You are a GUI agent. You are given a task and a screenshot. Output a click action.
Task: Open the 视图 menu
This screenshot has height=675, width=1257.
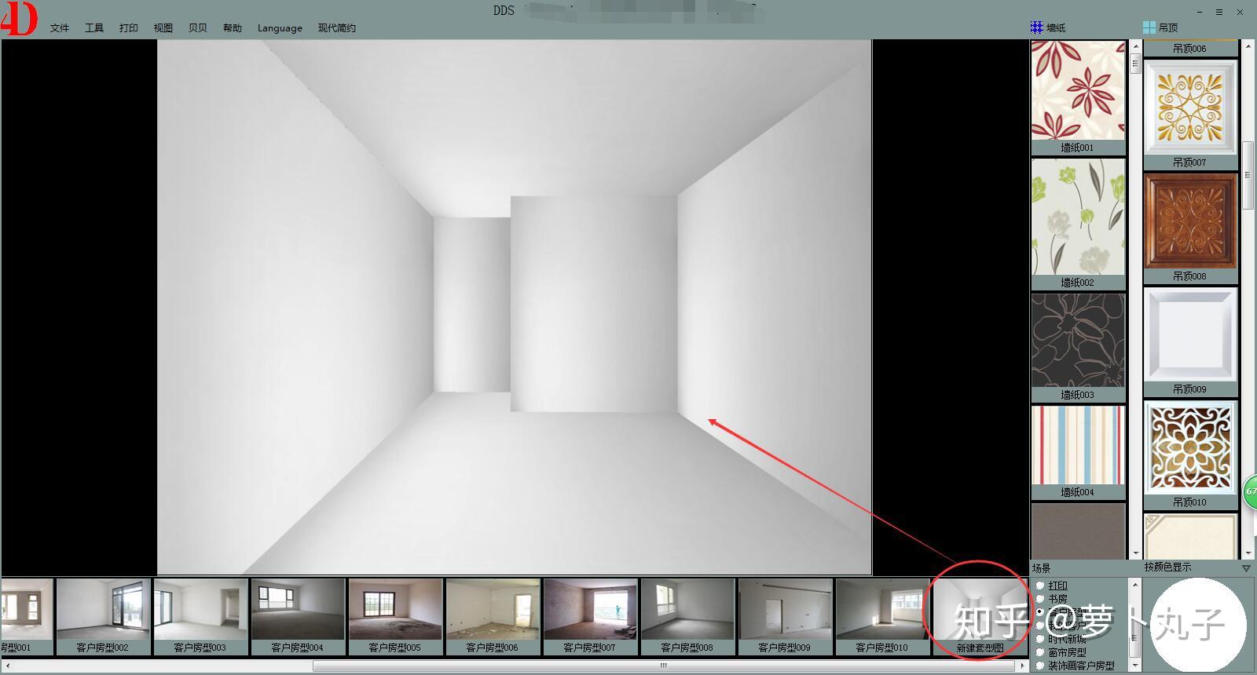pos(163,28)
